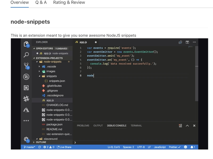Select app.js in the explorer tree
Screen dimensions: 213x159
point(52,100)
